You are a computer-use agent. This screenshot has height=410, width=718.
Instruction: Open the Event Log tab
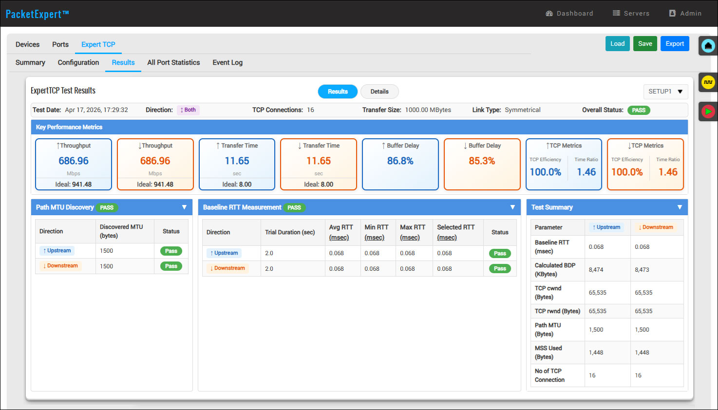(227, 62)
